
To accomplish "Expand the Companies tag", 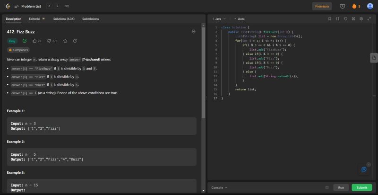I will [18, 50].
